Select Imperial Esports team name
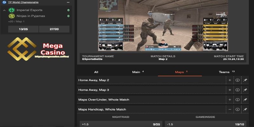Screen dimensions: 254x127 (x=30, y=10)
